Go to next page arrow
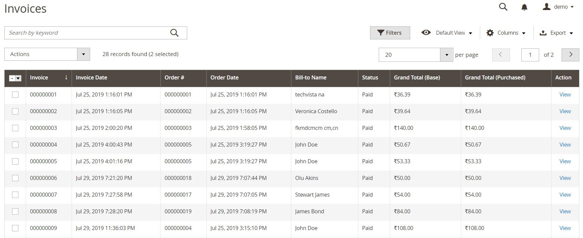 (x=570, y=55)
